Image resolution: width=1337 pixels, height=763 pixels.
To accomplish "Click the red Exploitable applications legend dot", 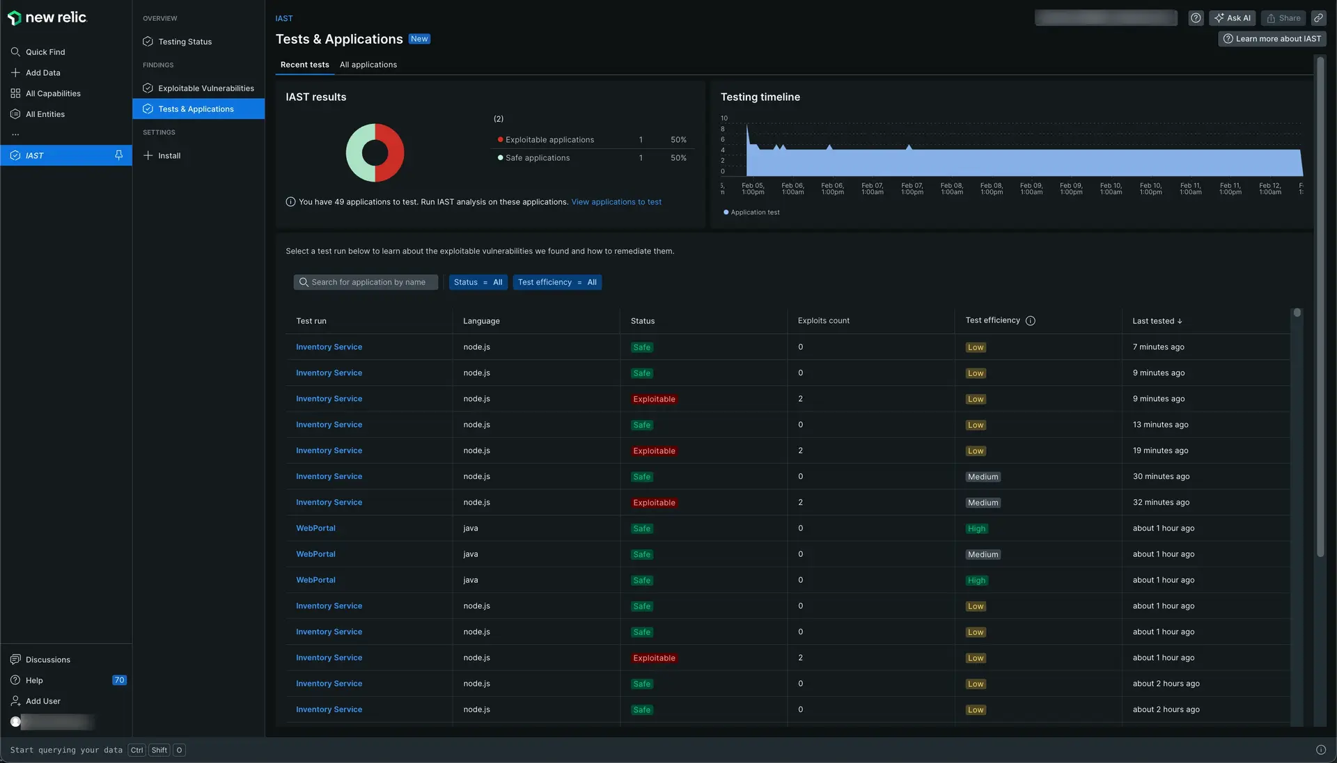I will 500,140.
